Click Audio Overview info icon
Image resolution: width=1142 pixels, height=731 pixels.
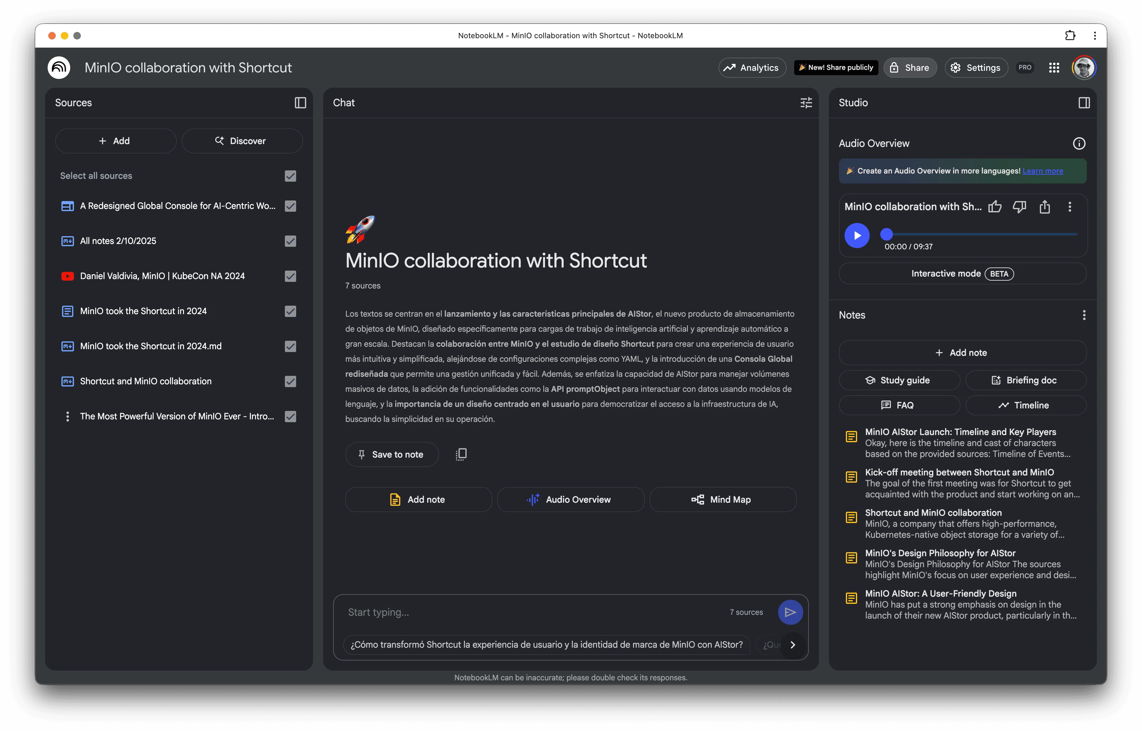1079,143
